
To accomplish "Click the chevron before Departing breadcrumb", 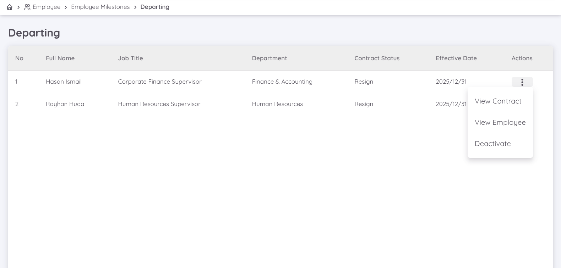I will pos(135,7).
